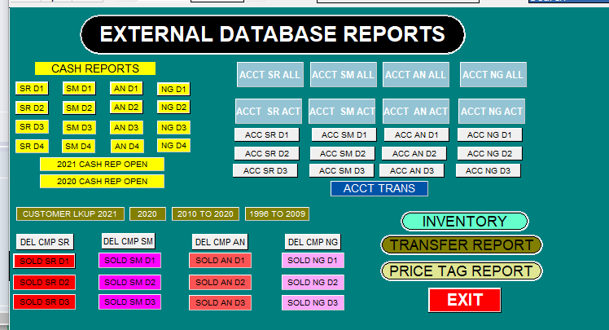The height and width of the screenshot is (330, 609).
Task: Click ACC NG D2 button
Action: pos(490,153)
